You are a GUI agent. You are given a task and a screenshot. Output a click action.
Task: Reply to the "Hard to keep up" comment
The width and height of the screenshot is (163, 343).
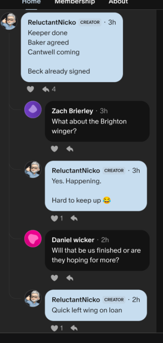tap(74, 218)
